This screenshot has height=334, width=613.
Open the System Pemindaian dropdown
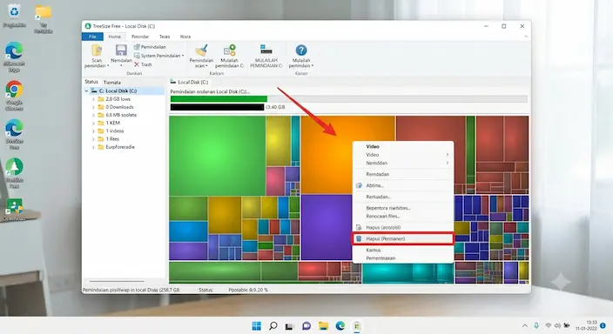pos(158,56)
